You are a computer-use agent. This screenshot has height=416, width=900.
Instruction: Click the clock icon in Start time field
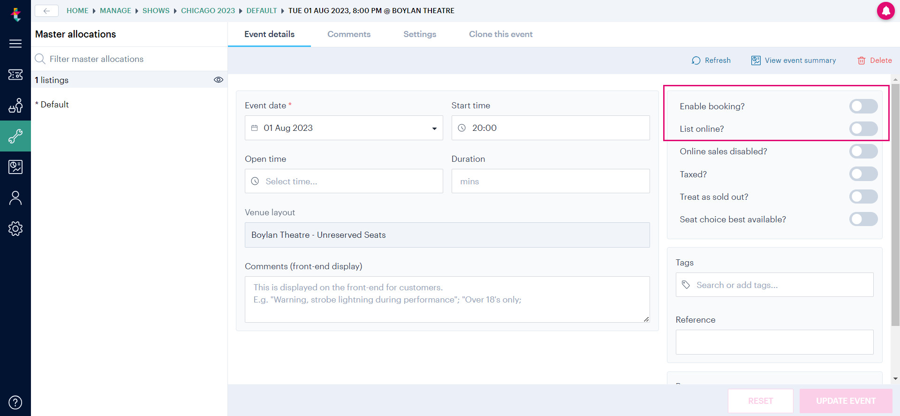(x=462, y=128)
